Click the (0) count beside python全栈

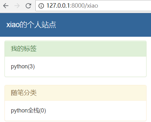[42, 111]
